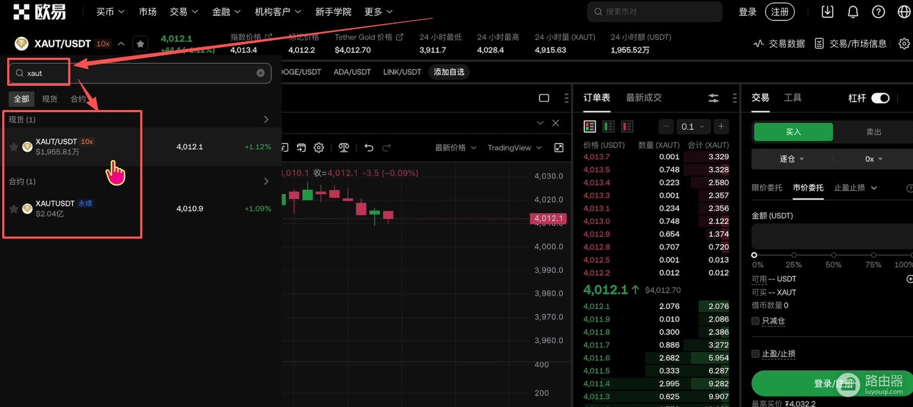Select the 全部 search filter tab
This screenshot has height=407, width=913.
point(21,99)
